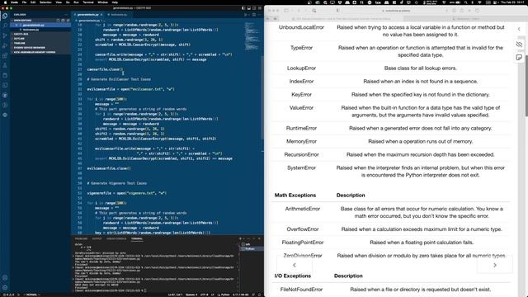Screen dimensions: 528x297
Task: Click Close All Editors icon in Open Editors
Action: [68, 21]
